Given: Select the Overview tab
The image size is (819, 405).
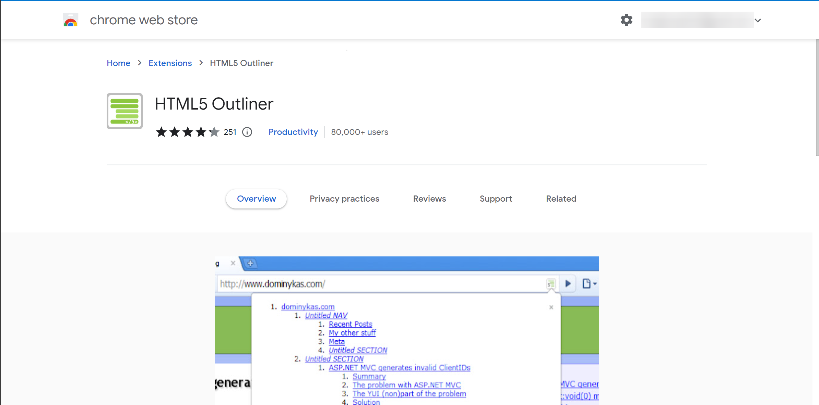Looking at the screenshot, I should (256, 199).
